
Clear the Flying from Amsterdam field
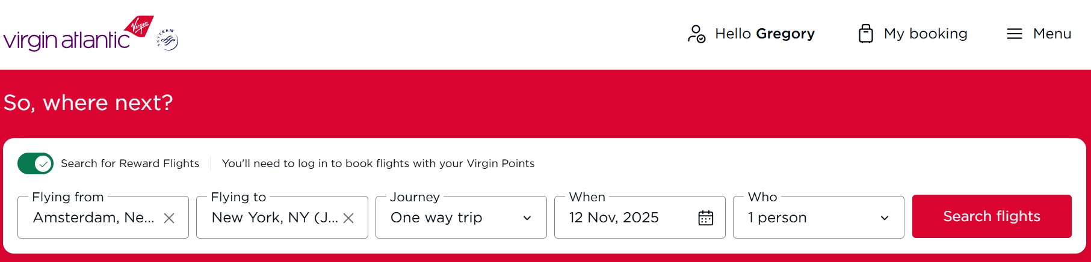point(169,218)
